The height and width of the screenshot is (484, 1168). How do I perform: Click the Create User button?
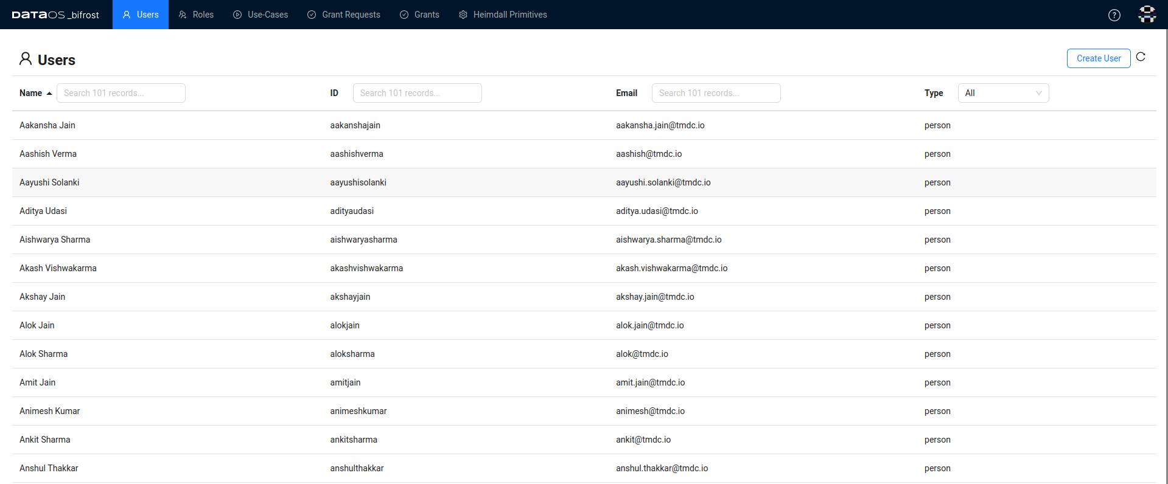pyautogui.click(x=1099, y=58)
